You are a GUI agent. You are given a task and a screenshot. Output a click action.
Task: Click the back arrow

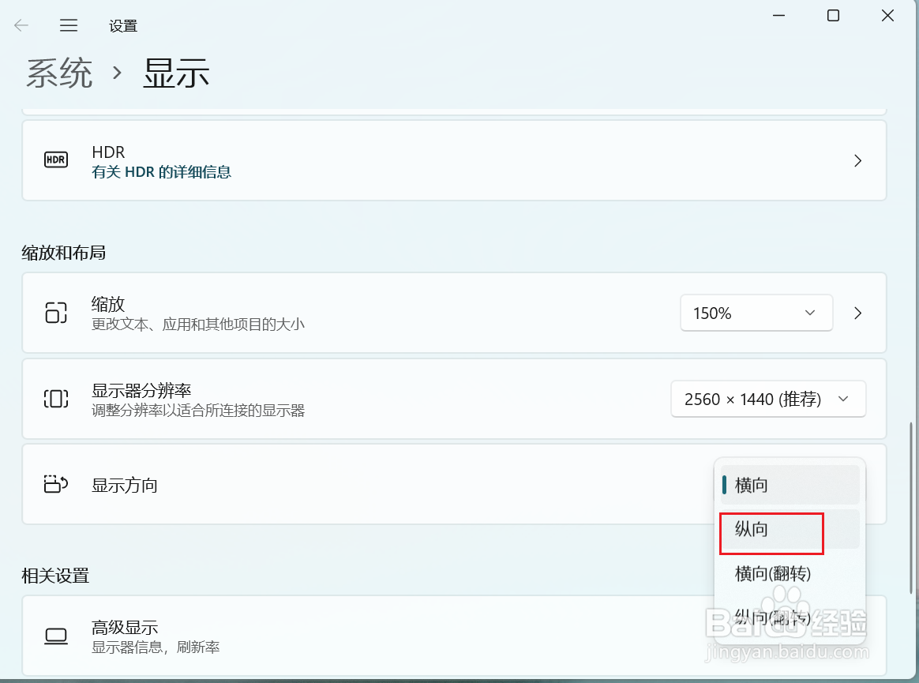(21, 24)
